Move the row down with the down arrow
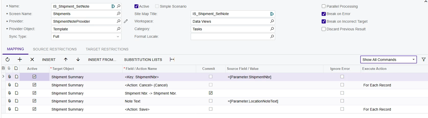This screenshot has height=118, width=428. coord(78,60)
